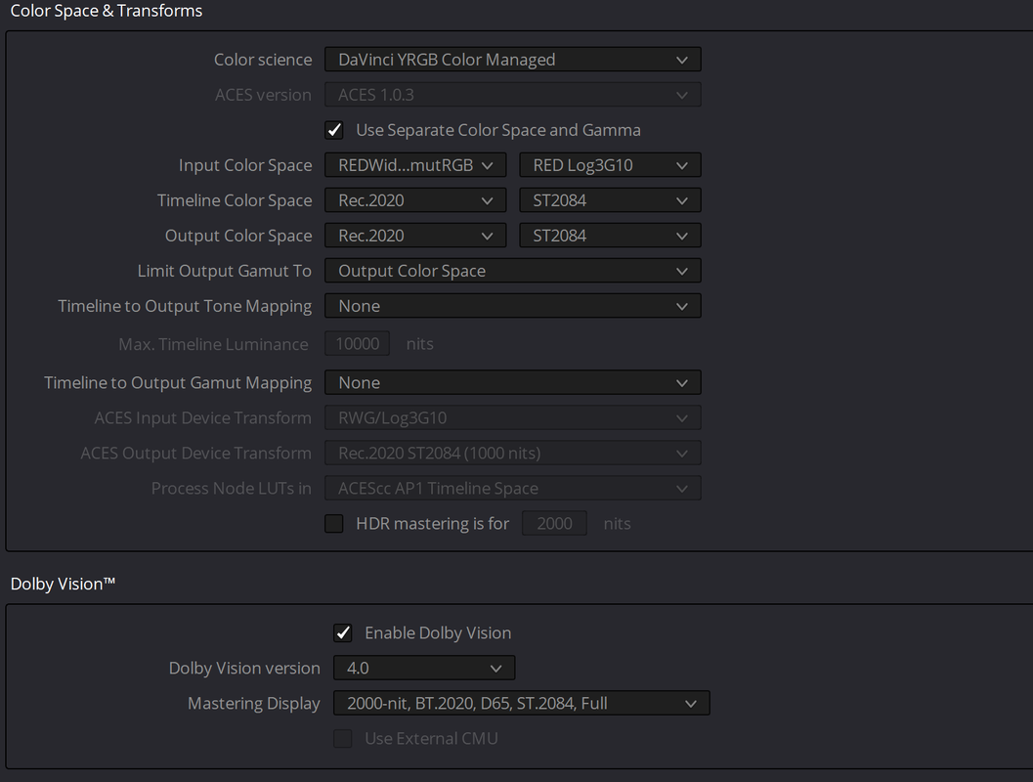This screenshot has width=1033, height=782.
Task: Click the Max. Timeline Luminance field
Action: pyautogui.click(x=357, y=344)
